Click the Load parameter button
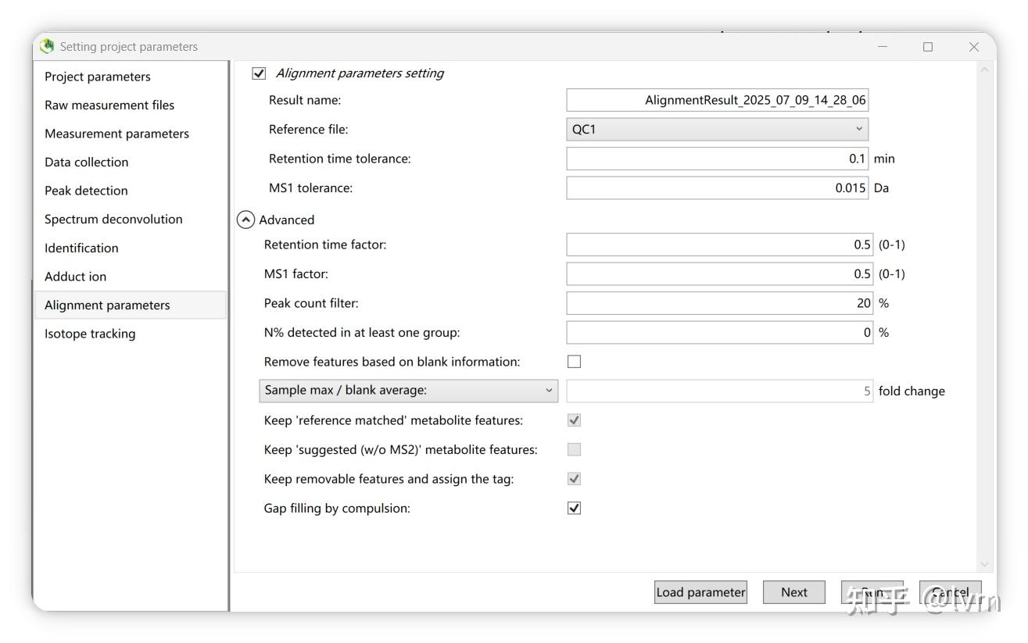The height and width of the screenshot is (643, 1028). click(700, 592)
